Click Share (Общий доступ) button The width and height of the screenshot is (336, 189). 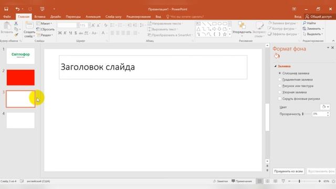click(x=319, y=16)
